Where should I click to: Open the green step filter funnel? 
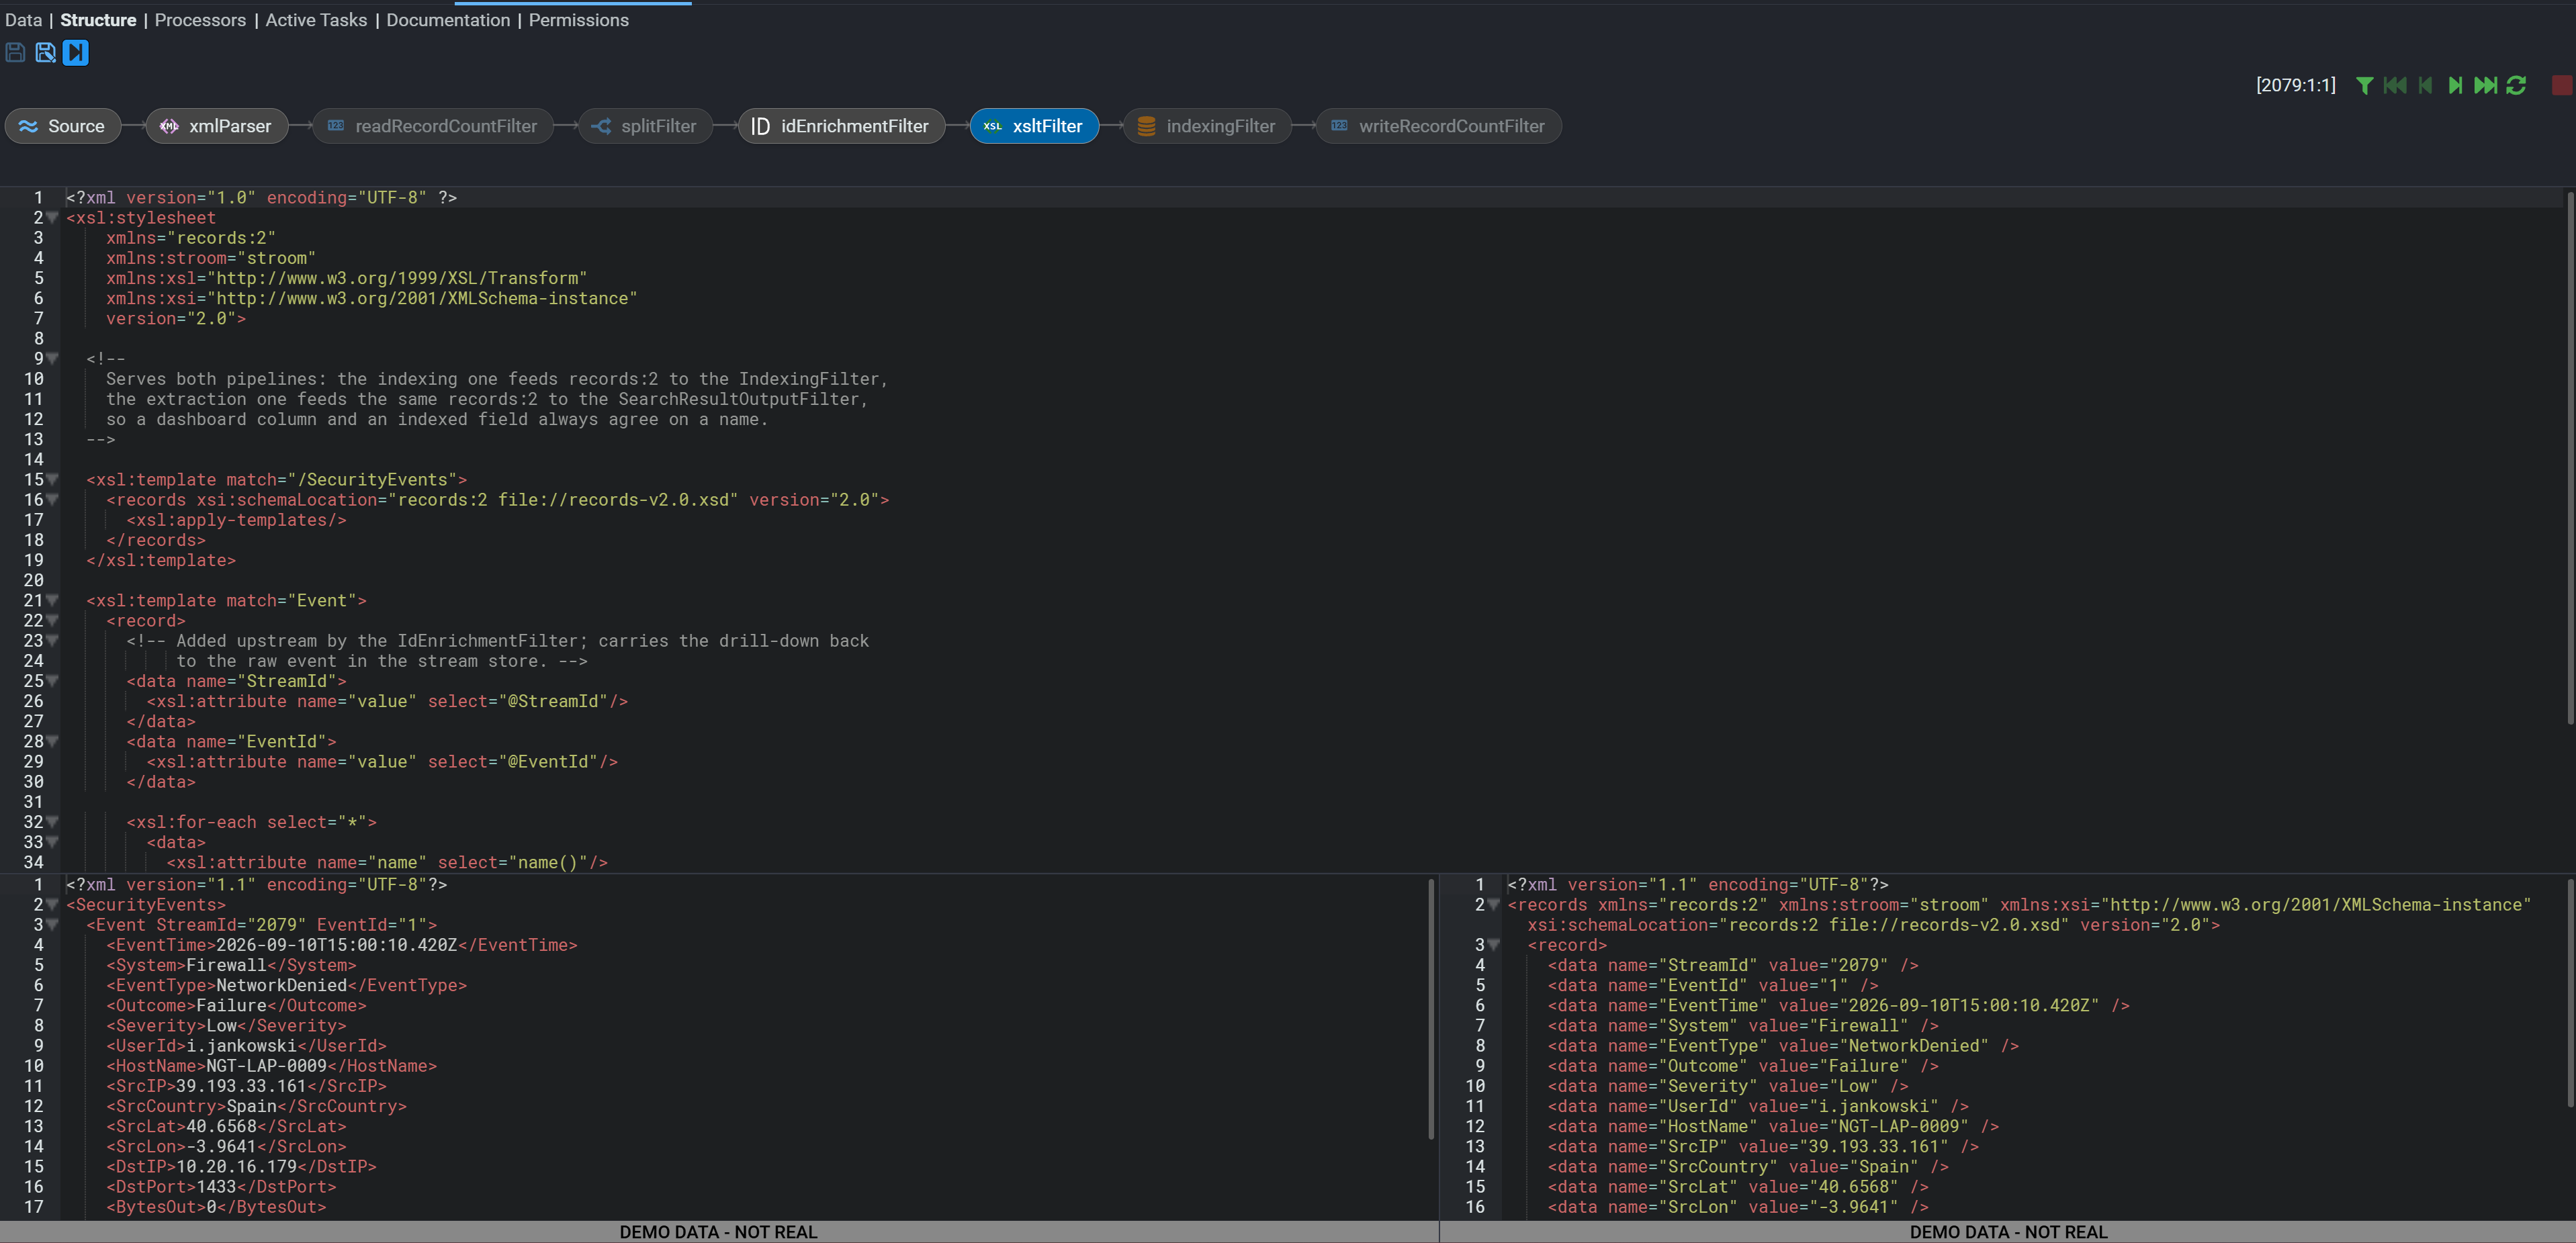pos(2364,86)
